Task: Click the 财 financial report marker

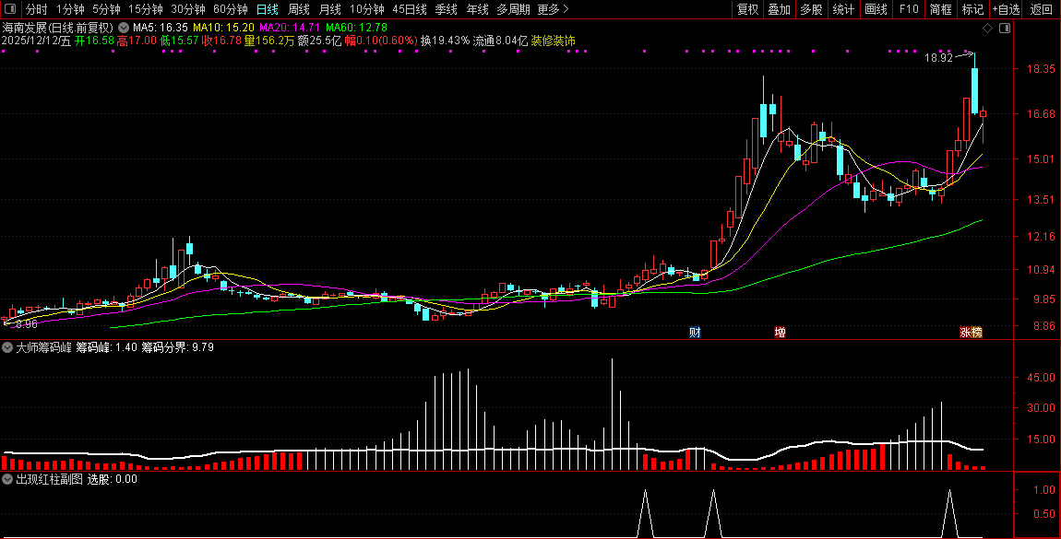Action: [695, 332]
